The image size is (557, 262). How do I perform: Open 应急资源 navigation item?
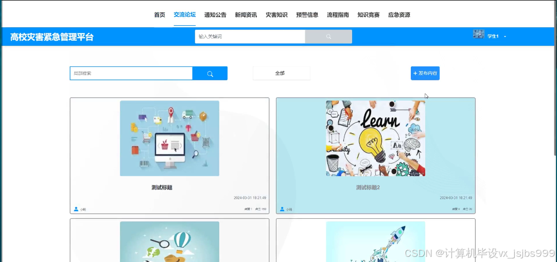(x=399, y=15)
